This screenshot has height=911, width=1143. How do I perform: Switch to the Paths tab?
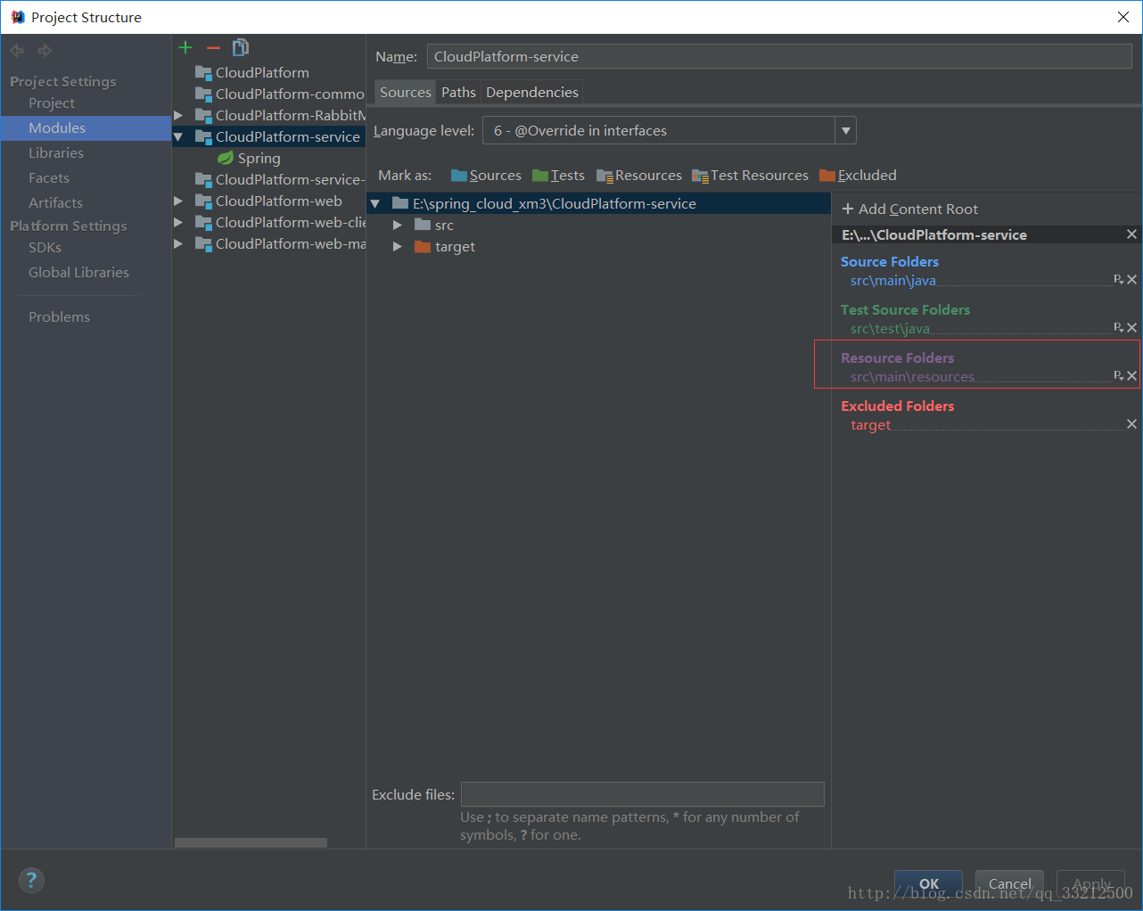458,93
